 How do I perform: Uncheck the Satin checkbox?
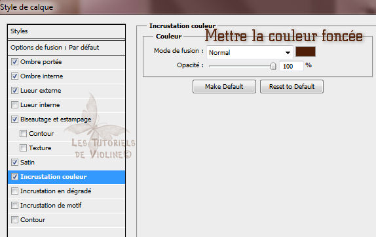click(x=14, y=162)
